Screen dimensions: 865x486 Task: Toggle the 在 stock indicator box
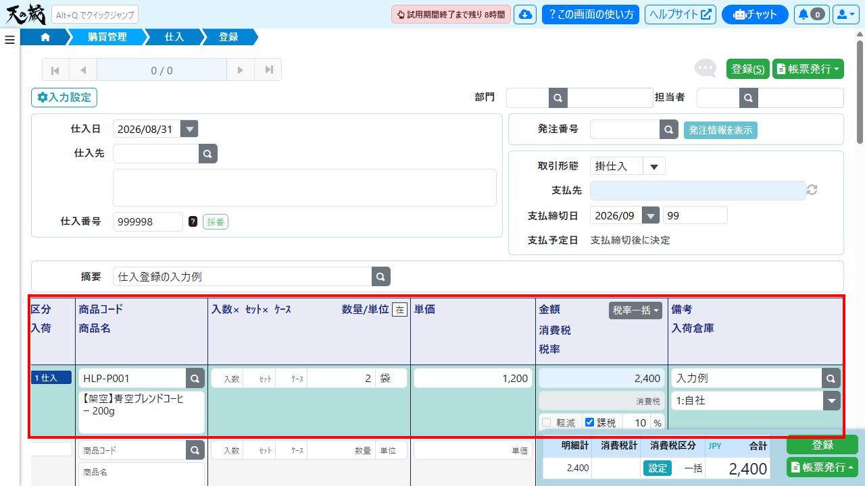click(x=400, y=310)
